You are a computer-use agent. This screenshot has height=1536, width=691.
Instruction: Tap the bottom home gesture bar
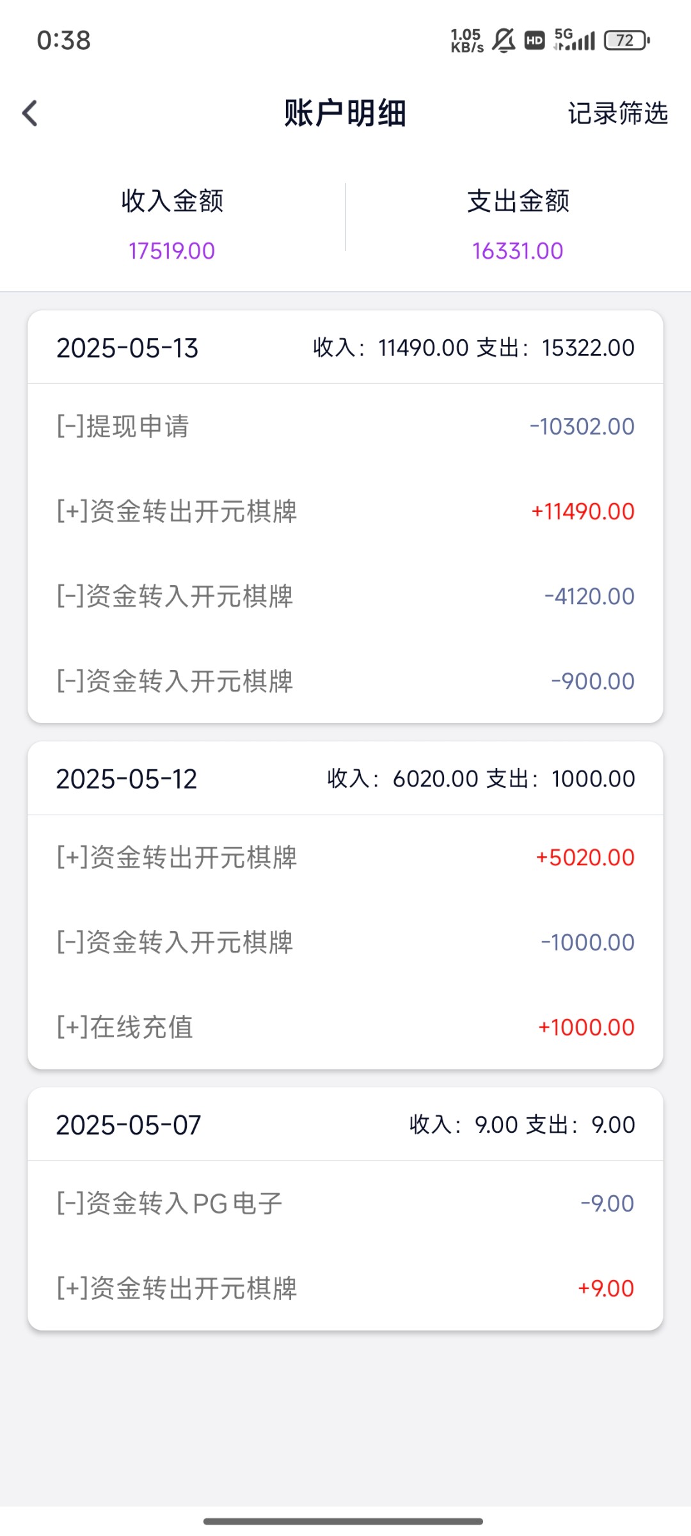click(x=344, y=1521)
